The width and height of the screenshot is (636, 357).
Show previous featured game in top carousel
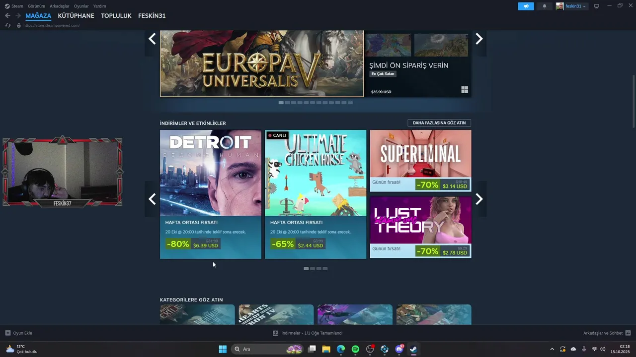tap(152, 39)
